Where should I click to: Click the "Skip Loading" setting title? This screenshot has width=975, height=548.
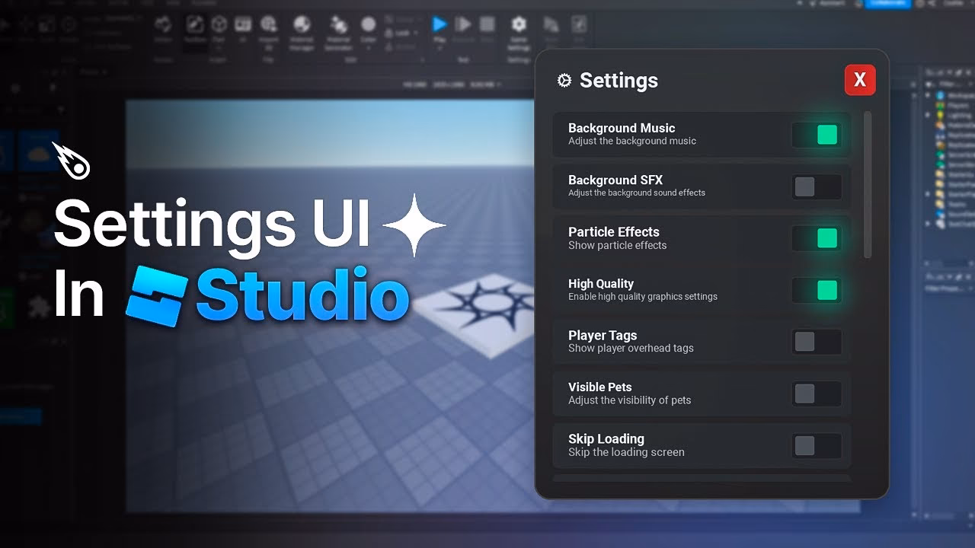tap(606, 438)
